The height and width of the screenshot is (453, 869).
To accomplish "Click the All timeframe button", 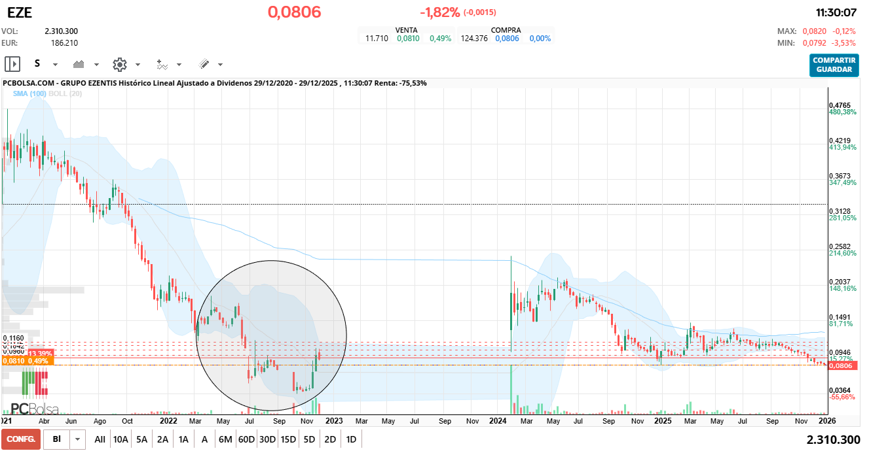I will [x=100, y=439].
